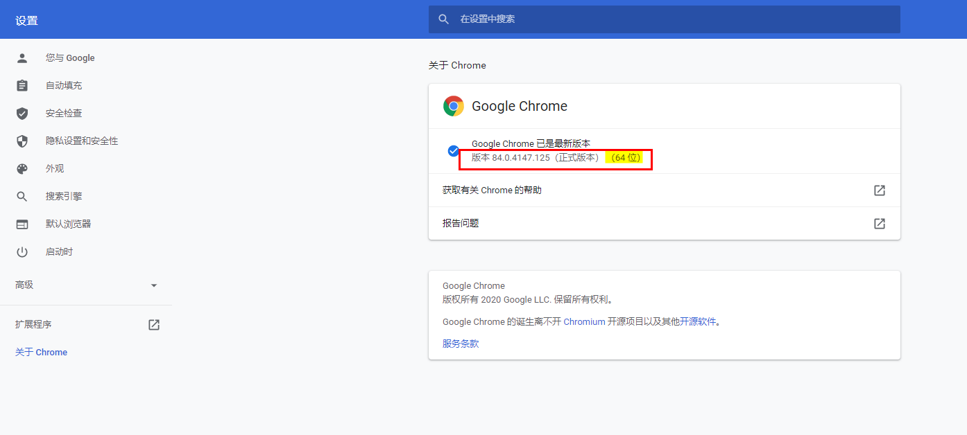Open external link icon for 获取有关 Chrome 的帮助

[879, 190]
